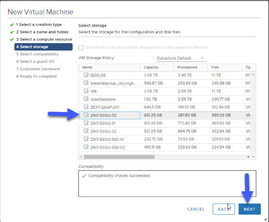269x222 pixels.
Task: Click step 5 Select compatibility
Action: pos(37,54)
